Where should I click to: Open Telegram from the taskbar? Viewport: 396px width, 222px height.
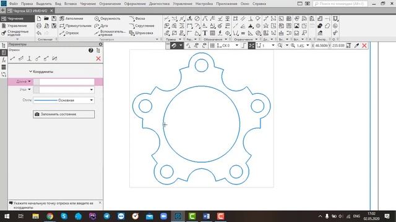click(107, 216)
